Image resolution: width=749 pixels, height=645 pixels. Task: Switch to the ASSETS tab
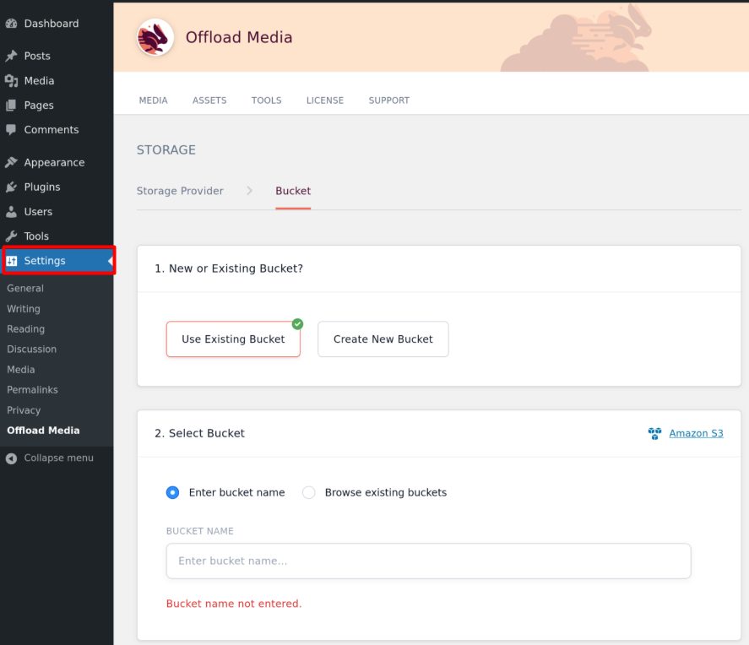point(209,100)
